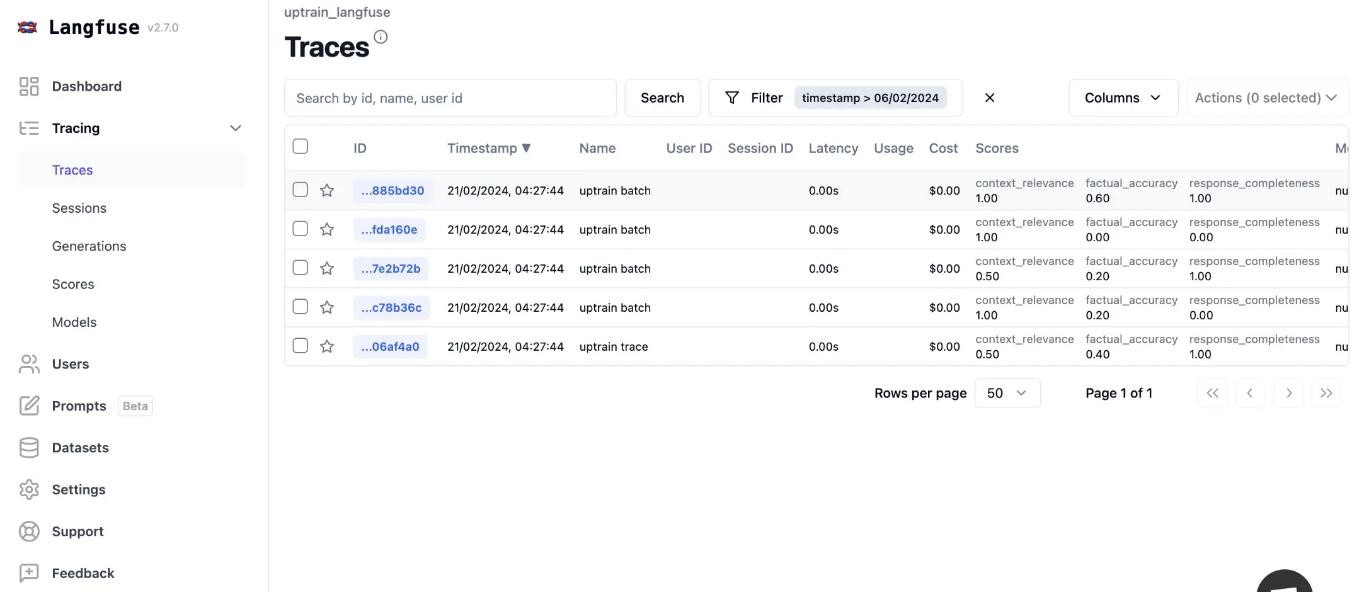
Task: Click the info icon beside Traces title
Action: 381,37
